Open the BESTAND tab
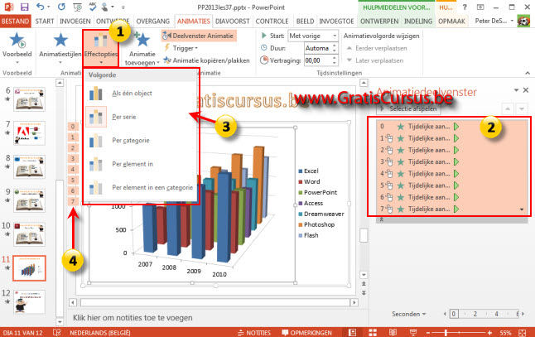The width and height of the screenshot is (535, 337). (16, 22)
